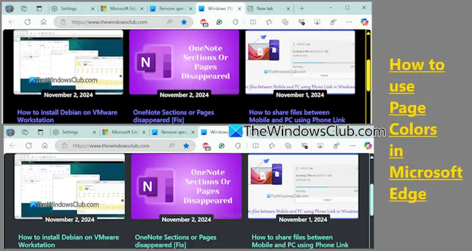Open Collections icon in upper browser toolbar
This screenshot has height=251, width=472.
(285, 22)
